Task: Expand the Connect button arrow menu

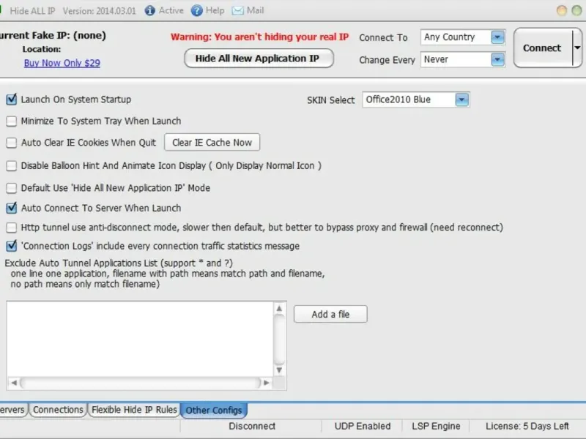Action: pos(577,48)
